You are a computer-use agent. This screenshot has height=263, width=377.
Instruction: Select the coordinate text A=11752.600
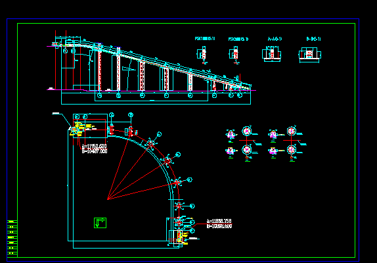[95, 147]
